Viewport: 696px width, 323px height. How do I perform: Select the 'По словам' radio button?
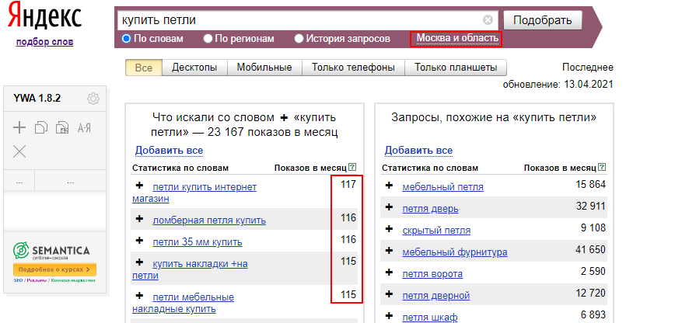tap(127, 38)
